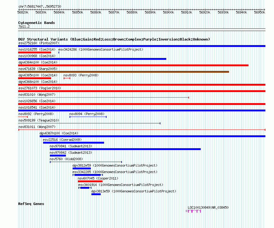This screenshot has width=274, height=228.
Task: Click the small red nsv8093 variant glyph
Action: [67, 78]
